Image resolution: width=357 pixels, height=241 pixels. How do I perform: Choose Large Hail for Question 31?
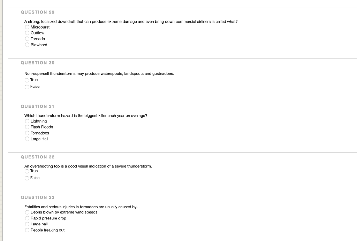(27, 139)
